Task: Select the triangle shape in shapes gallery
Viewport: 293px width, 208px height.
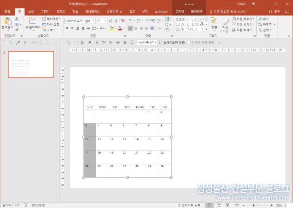Action: (x=183, y=25)
